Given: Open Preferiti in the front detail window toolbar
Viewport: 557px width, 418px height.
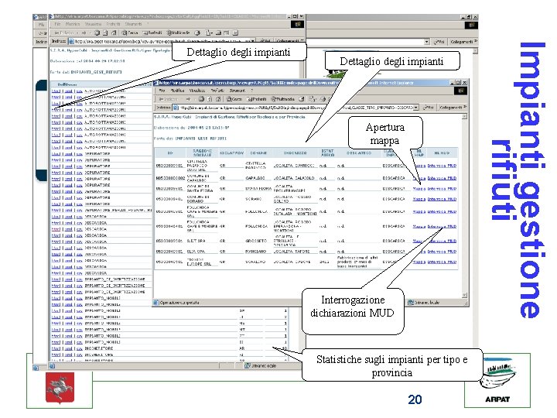Looking at the screenshot, I should click(257, 99).
